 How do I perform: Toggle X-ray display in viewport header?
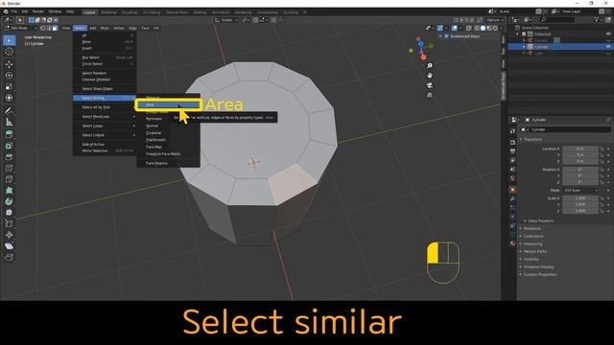point(469,28)
